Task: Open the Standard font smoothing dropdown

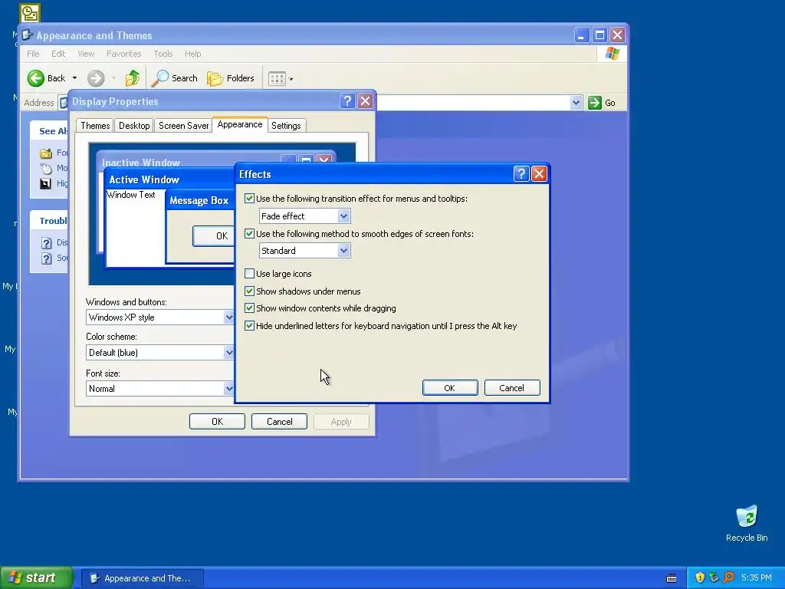Action: click(343, 251)
